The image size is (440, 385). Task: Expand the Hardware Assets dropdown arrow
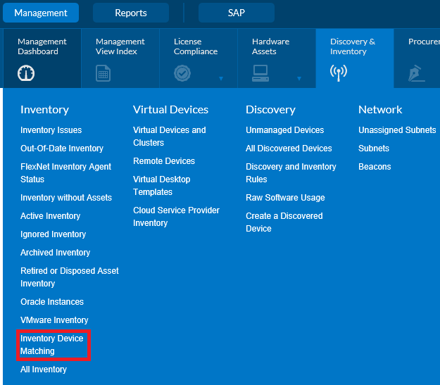pyautogui.click(x=299, y=79)
